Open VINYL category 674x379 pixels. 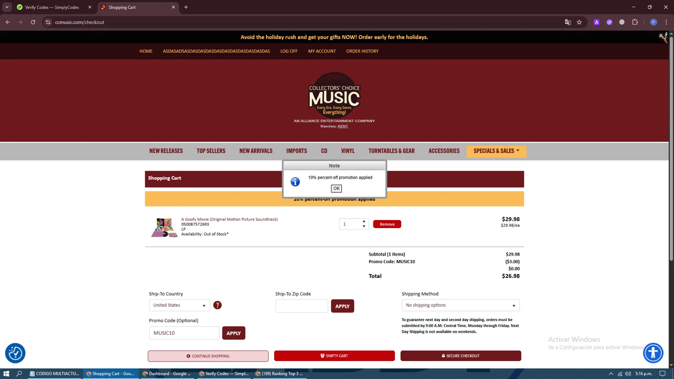pos(348,151)
